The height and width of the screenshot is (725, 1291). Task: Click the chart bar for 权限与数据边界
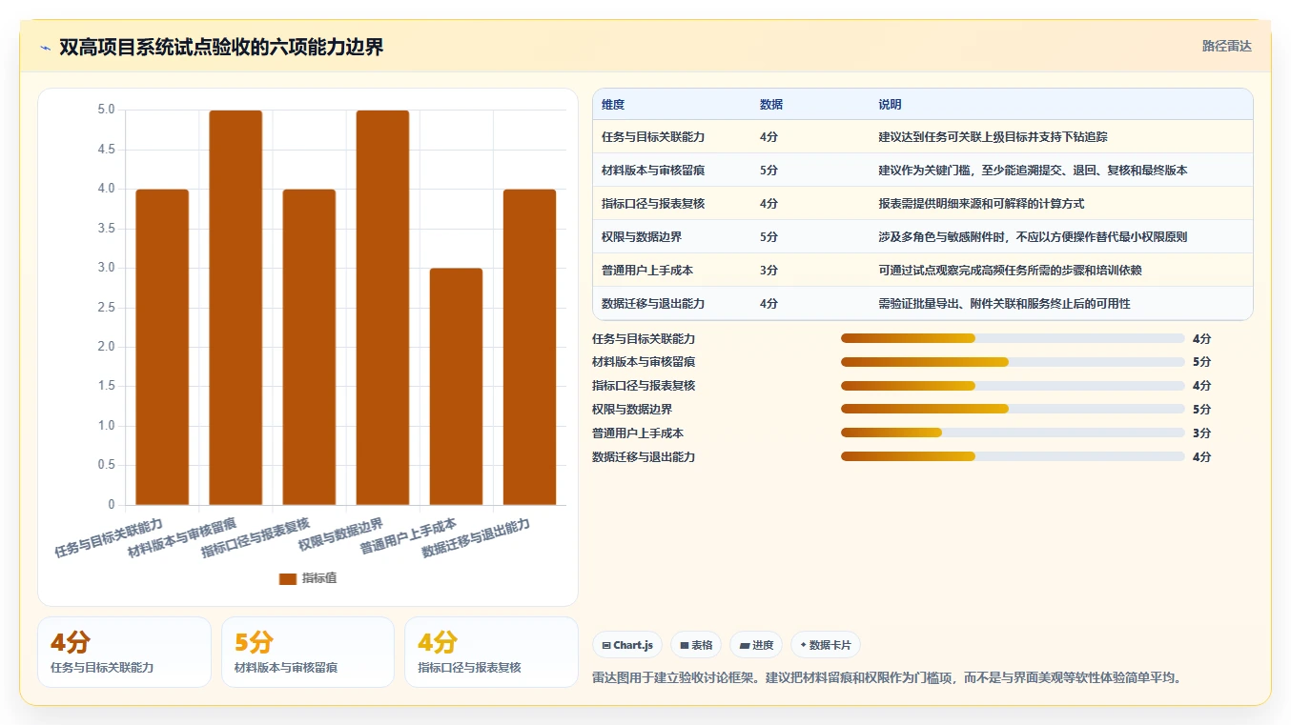pos(382,308)
